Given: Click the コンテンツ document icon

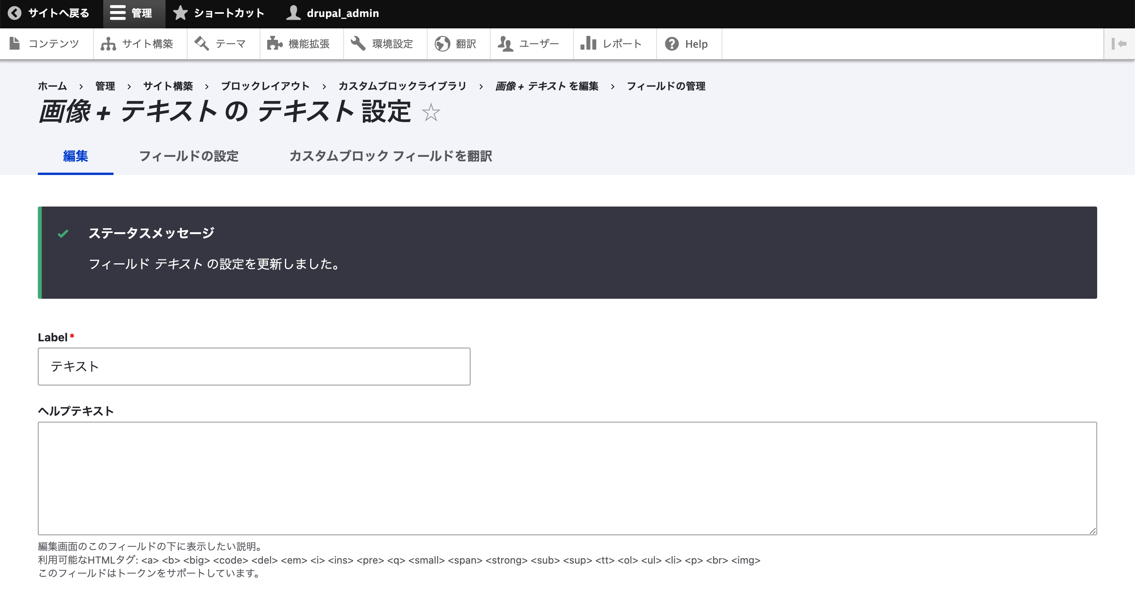Looking at the screenshot, I should tap(15, 44).
